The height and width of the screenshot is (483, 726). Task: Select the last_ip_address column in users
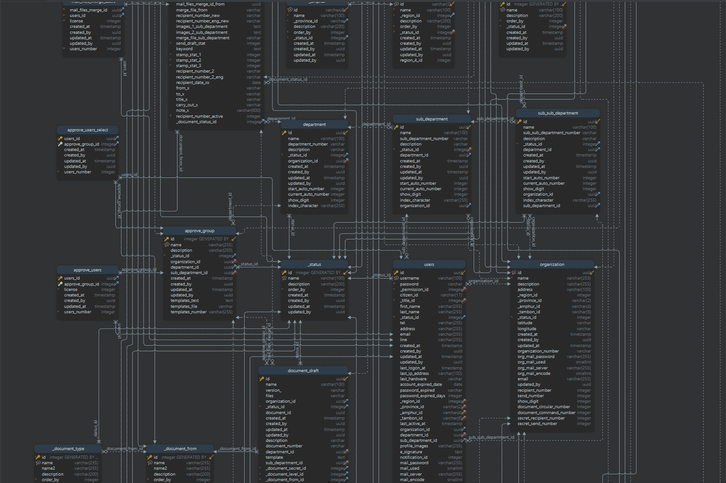[x=430, y=374]
